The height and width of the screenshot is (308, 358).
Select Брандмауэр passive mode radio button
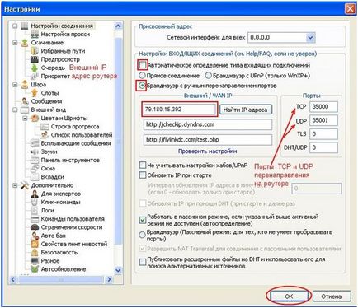pos(142,236)
